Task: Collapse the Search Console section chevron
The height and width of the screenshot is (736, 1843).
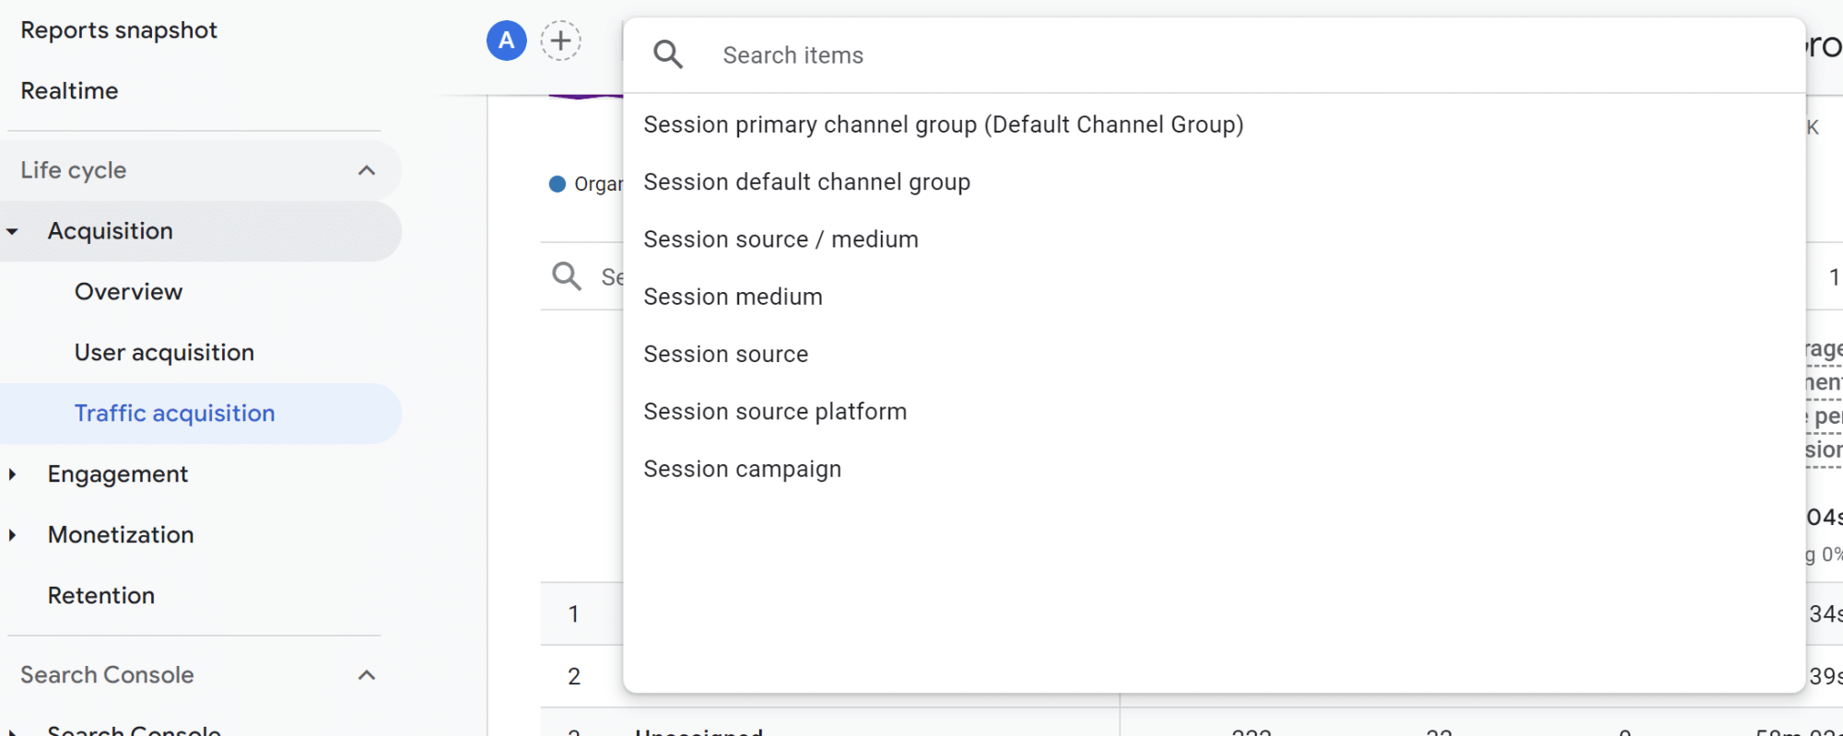Action: (367, 675)
